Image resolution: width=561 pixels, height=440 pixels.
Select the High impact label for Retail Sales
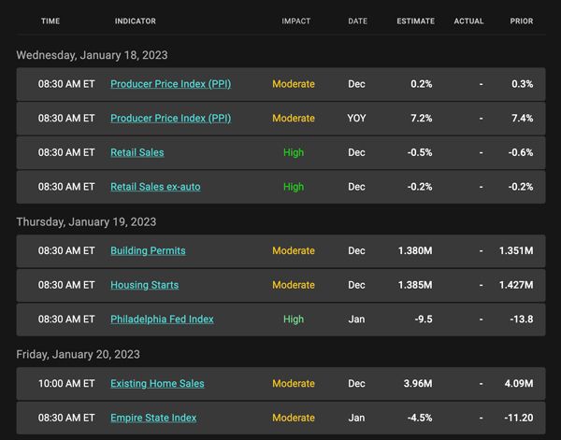click(294, 152)
